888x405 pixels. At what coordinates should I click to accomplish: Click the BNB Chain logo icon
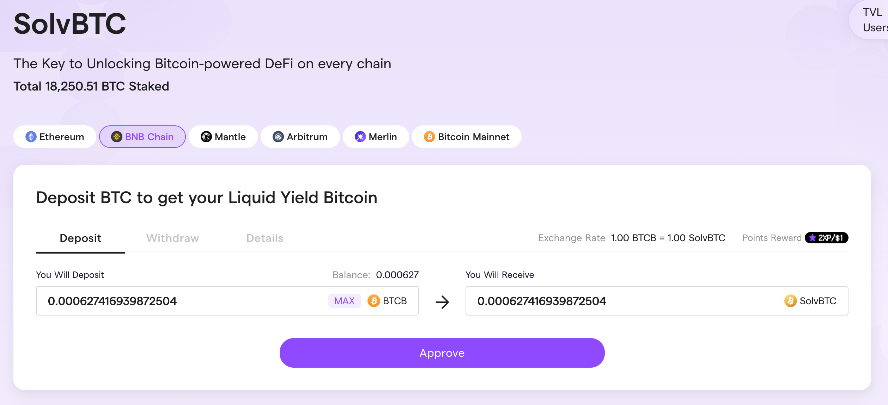tap(117, 137)
